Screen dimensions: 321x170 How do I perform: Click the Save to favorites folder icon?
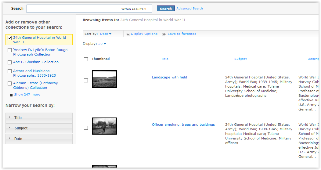pos(164,34)
